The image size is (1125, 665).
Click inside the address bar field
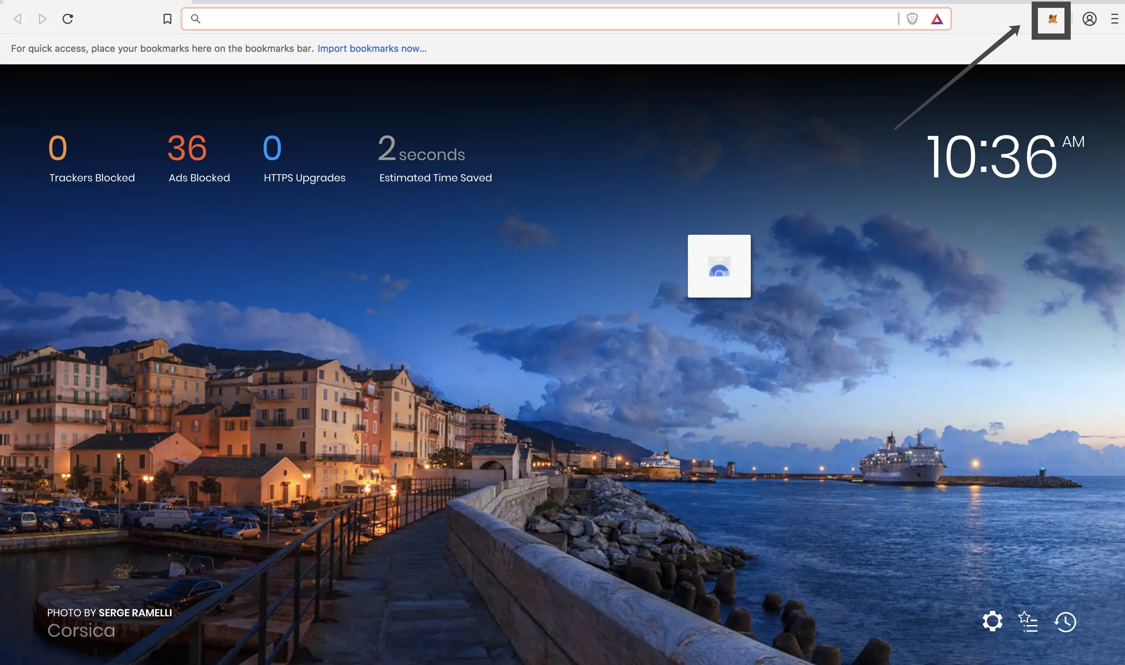538,19
